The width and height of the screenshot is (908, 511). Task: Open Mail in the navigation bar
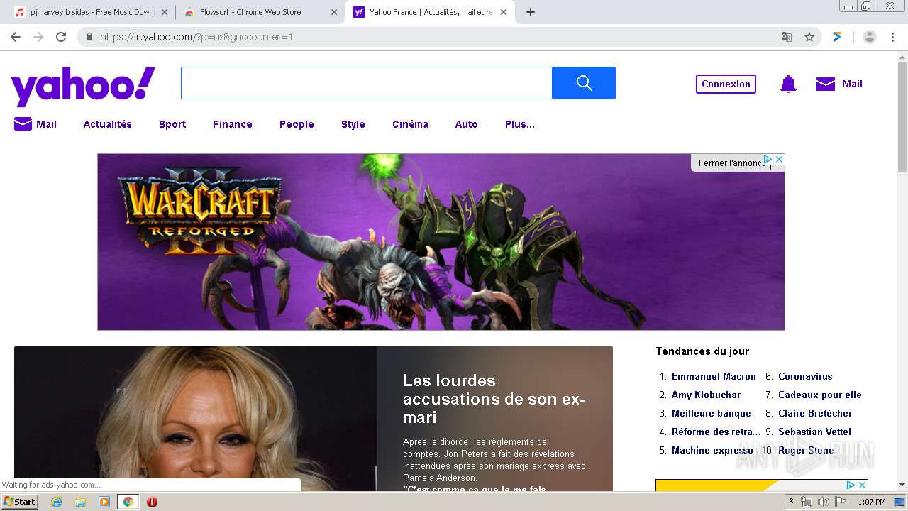coord(35,124)
